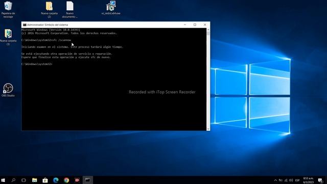Viewport: 327px width, 184px height.
Task: Click the 'Espere que finalice esta operación' line
Action: point(66,57)
